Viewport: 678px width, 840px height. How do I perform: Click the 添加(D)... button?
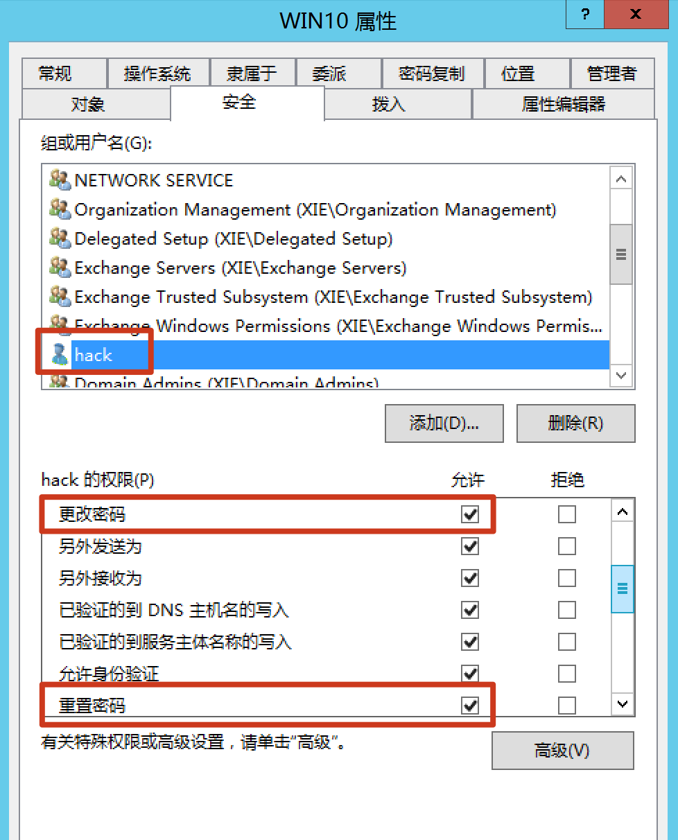coord(444,423)
